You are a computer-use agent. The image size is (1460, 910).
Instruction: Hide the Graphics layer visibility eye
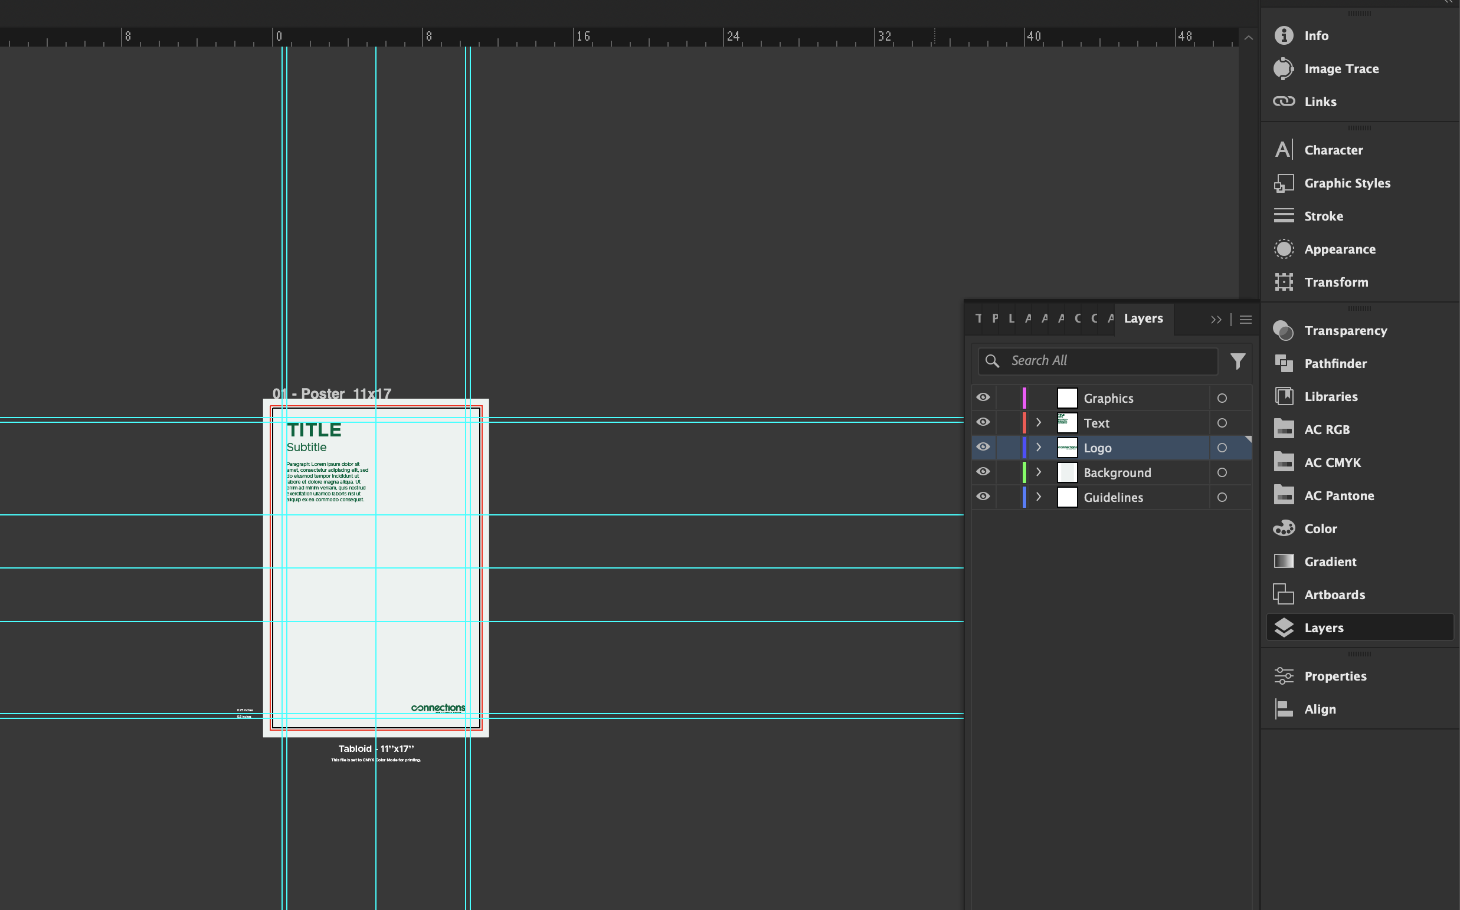click(983, 398)
